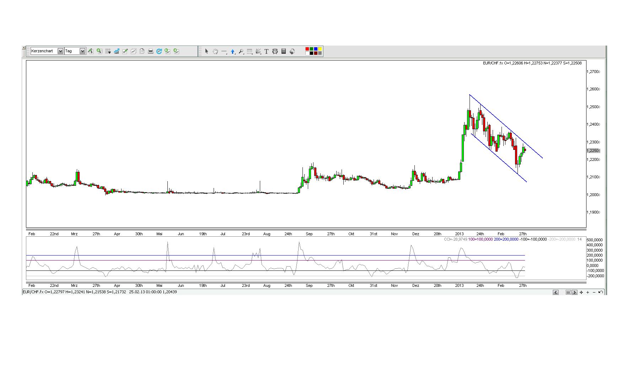Image resolution: width=627 pixels, height=368 pixels.
Task: Click the undo reset arrow icon
Action: click(x=600, y=293)
